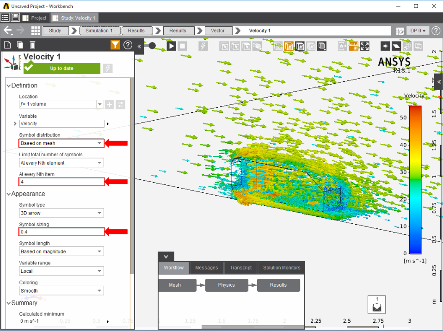The height and width of the screenshot is (331, 443).
Task: Select the second cube selection-mode icon
Action: tap(235, 46)
